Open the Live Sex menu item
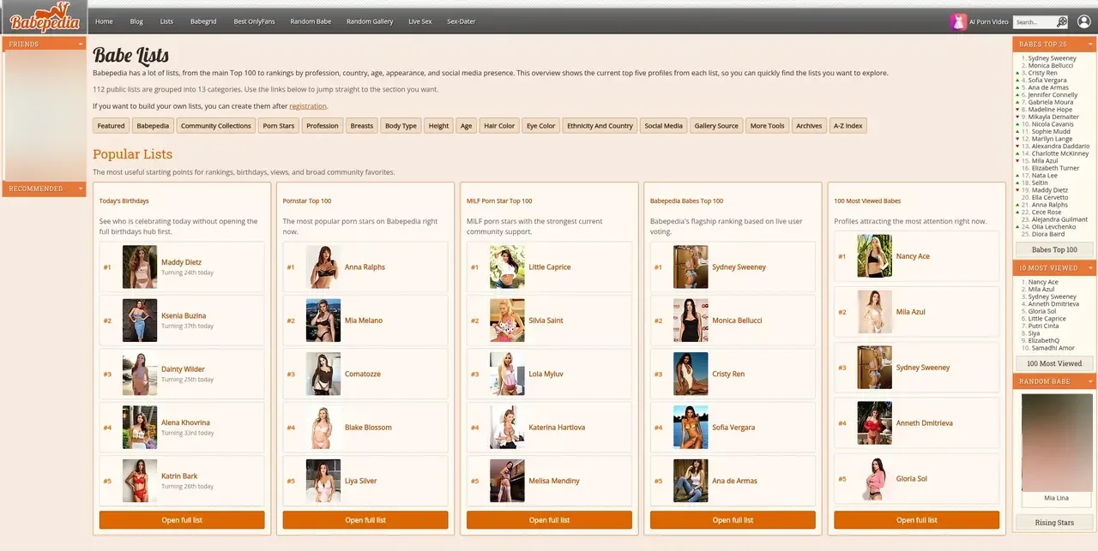This screenshot has width=1098, height=551. 420,21
